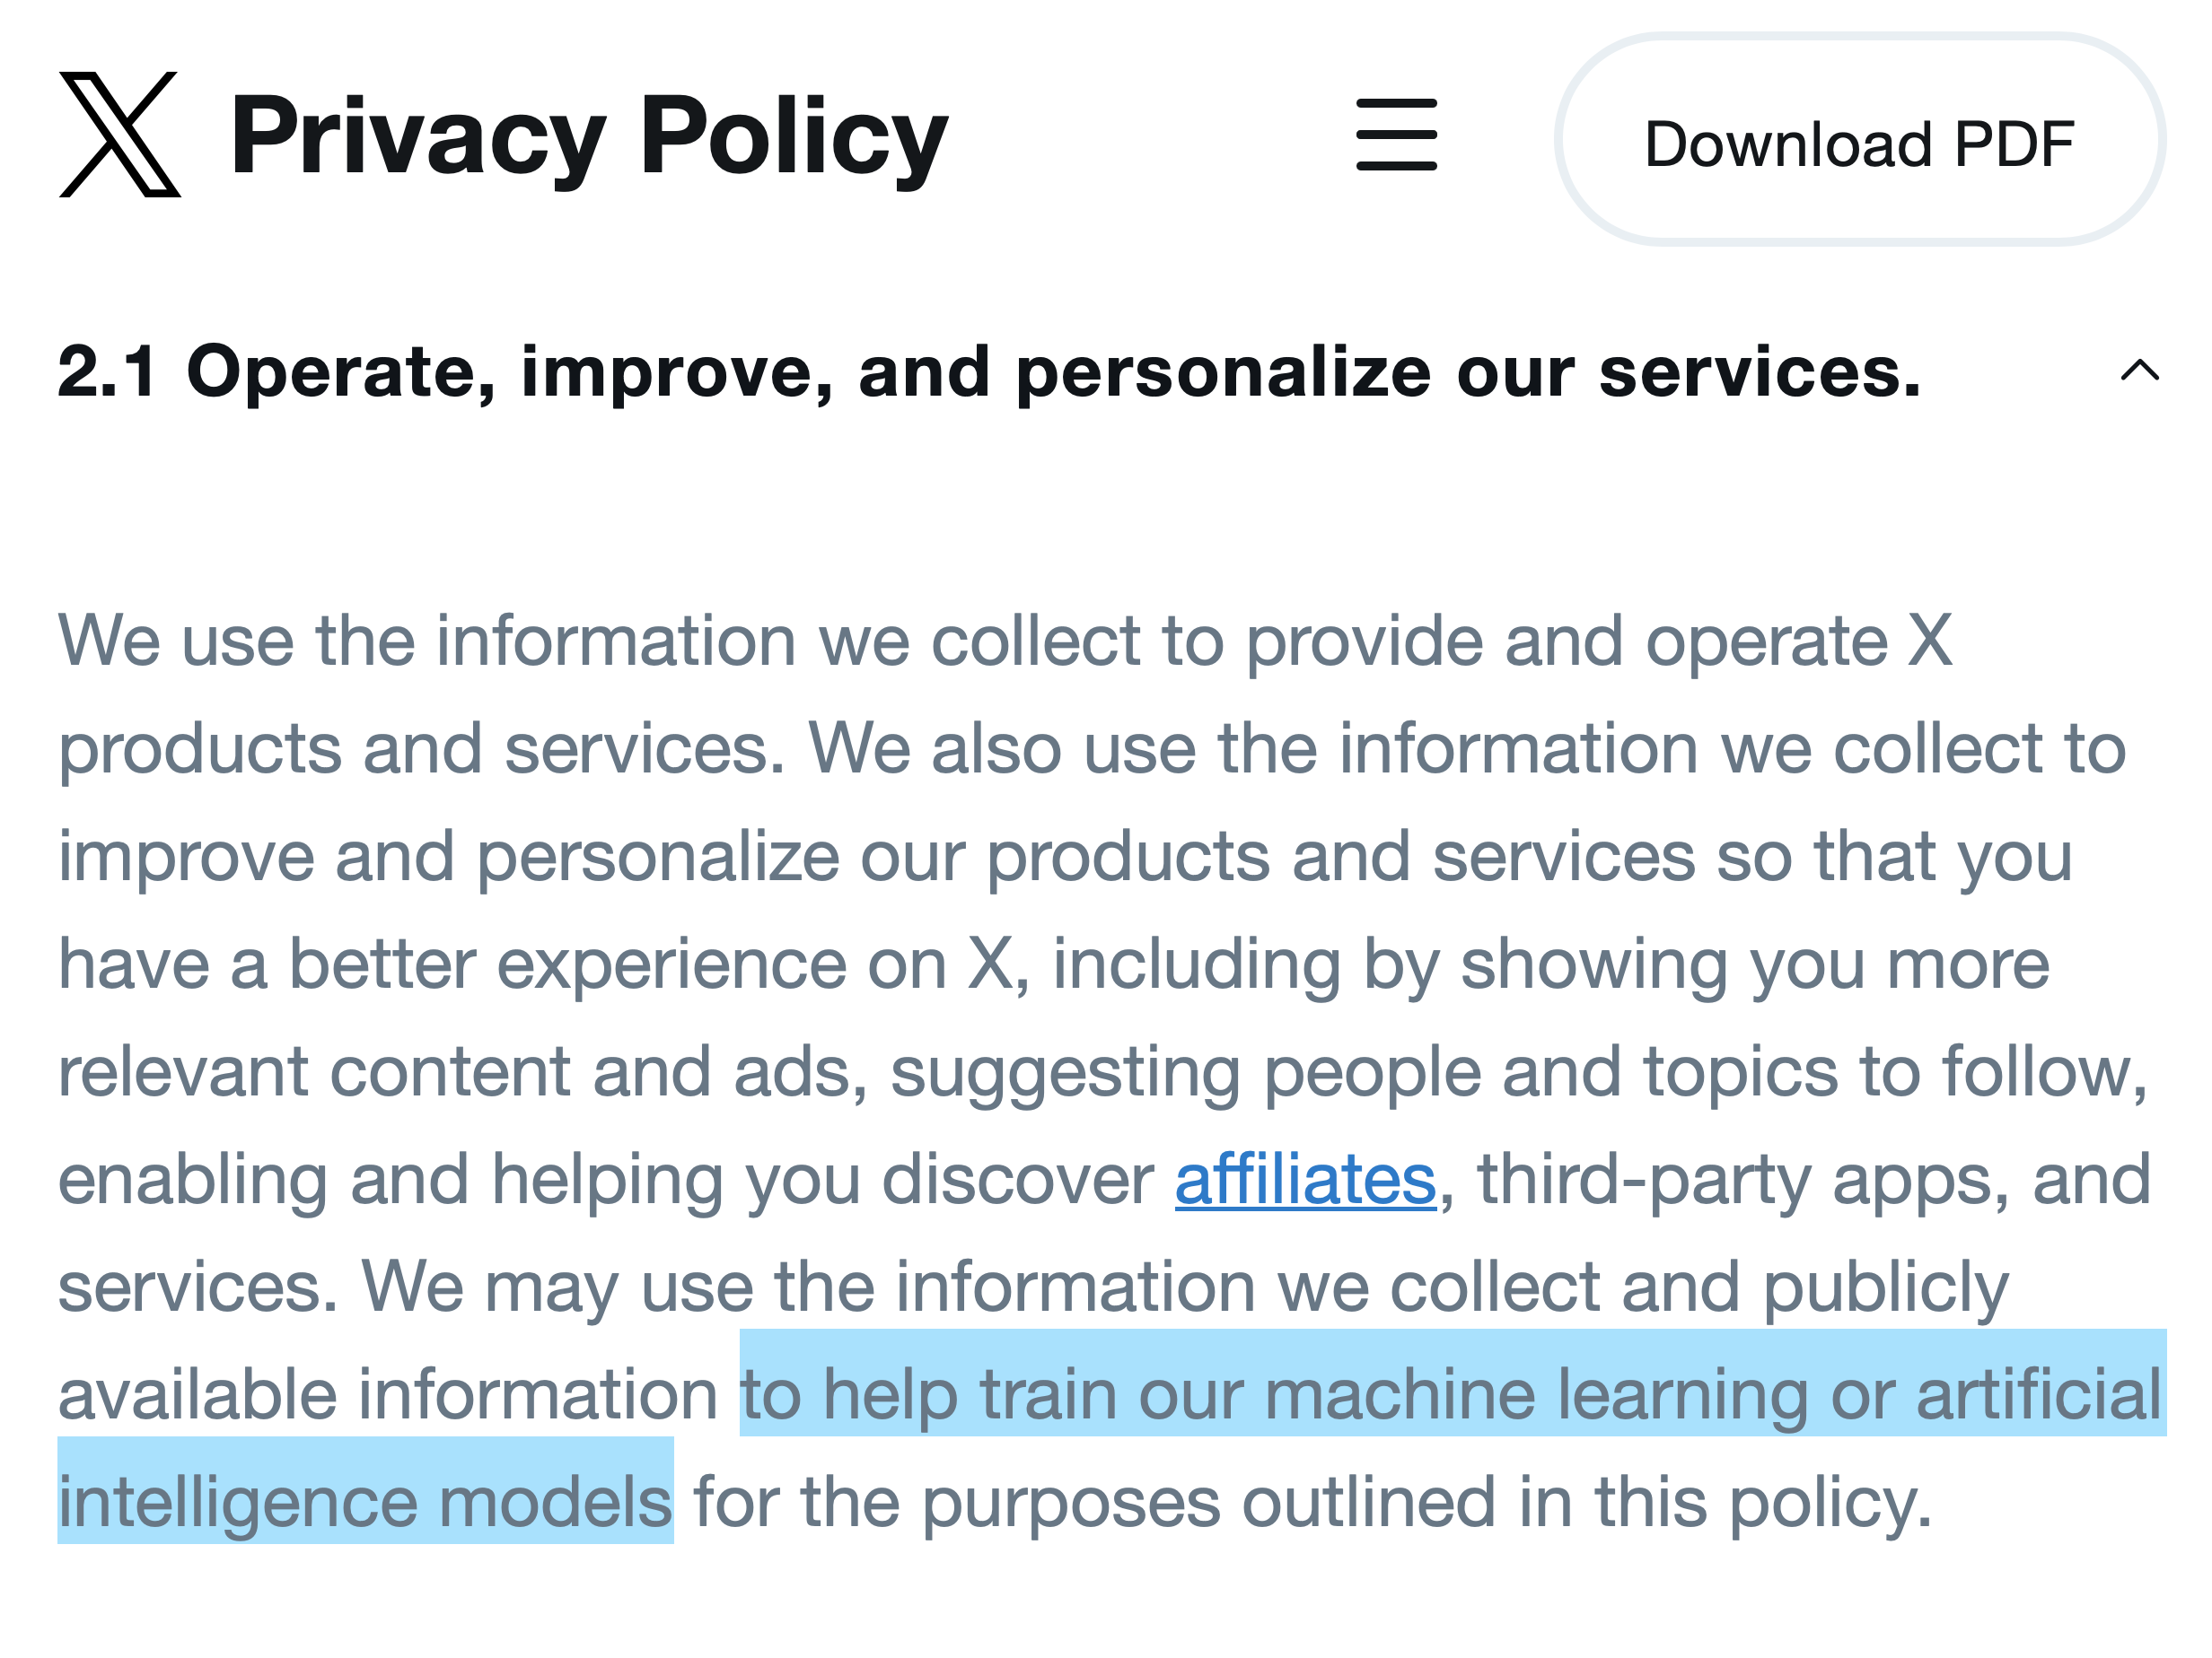Click highlighted words 'intelligence models'
The image size is (2212, 1658).
pos(365,1502)
